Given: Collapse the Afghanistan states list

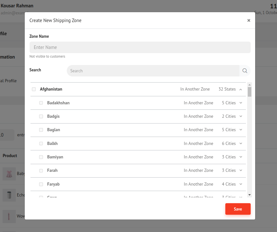Looking at the screenshot, I should pyautogui.click(x=241, y=89).
